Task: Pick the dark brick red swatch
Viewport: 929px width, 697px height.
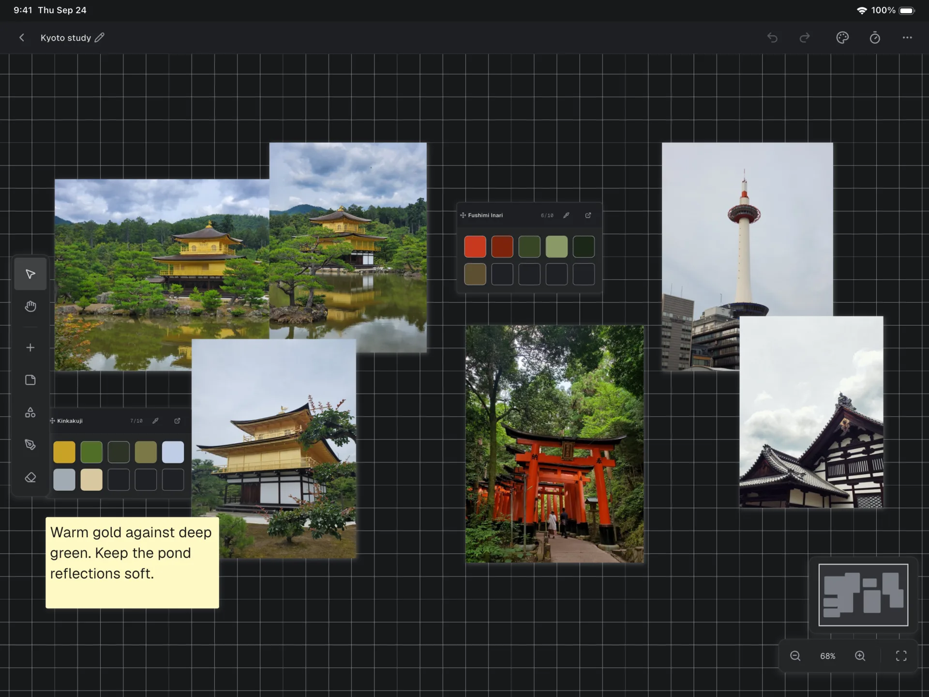Action: [x=502, y=247]
